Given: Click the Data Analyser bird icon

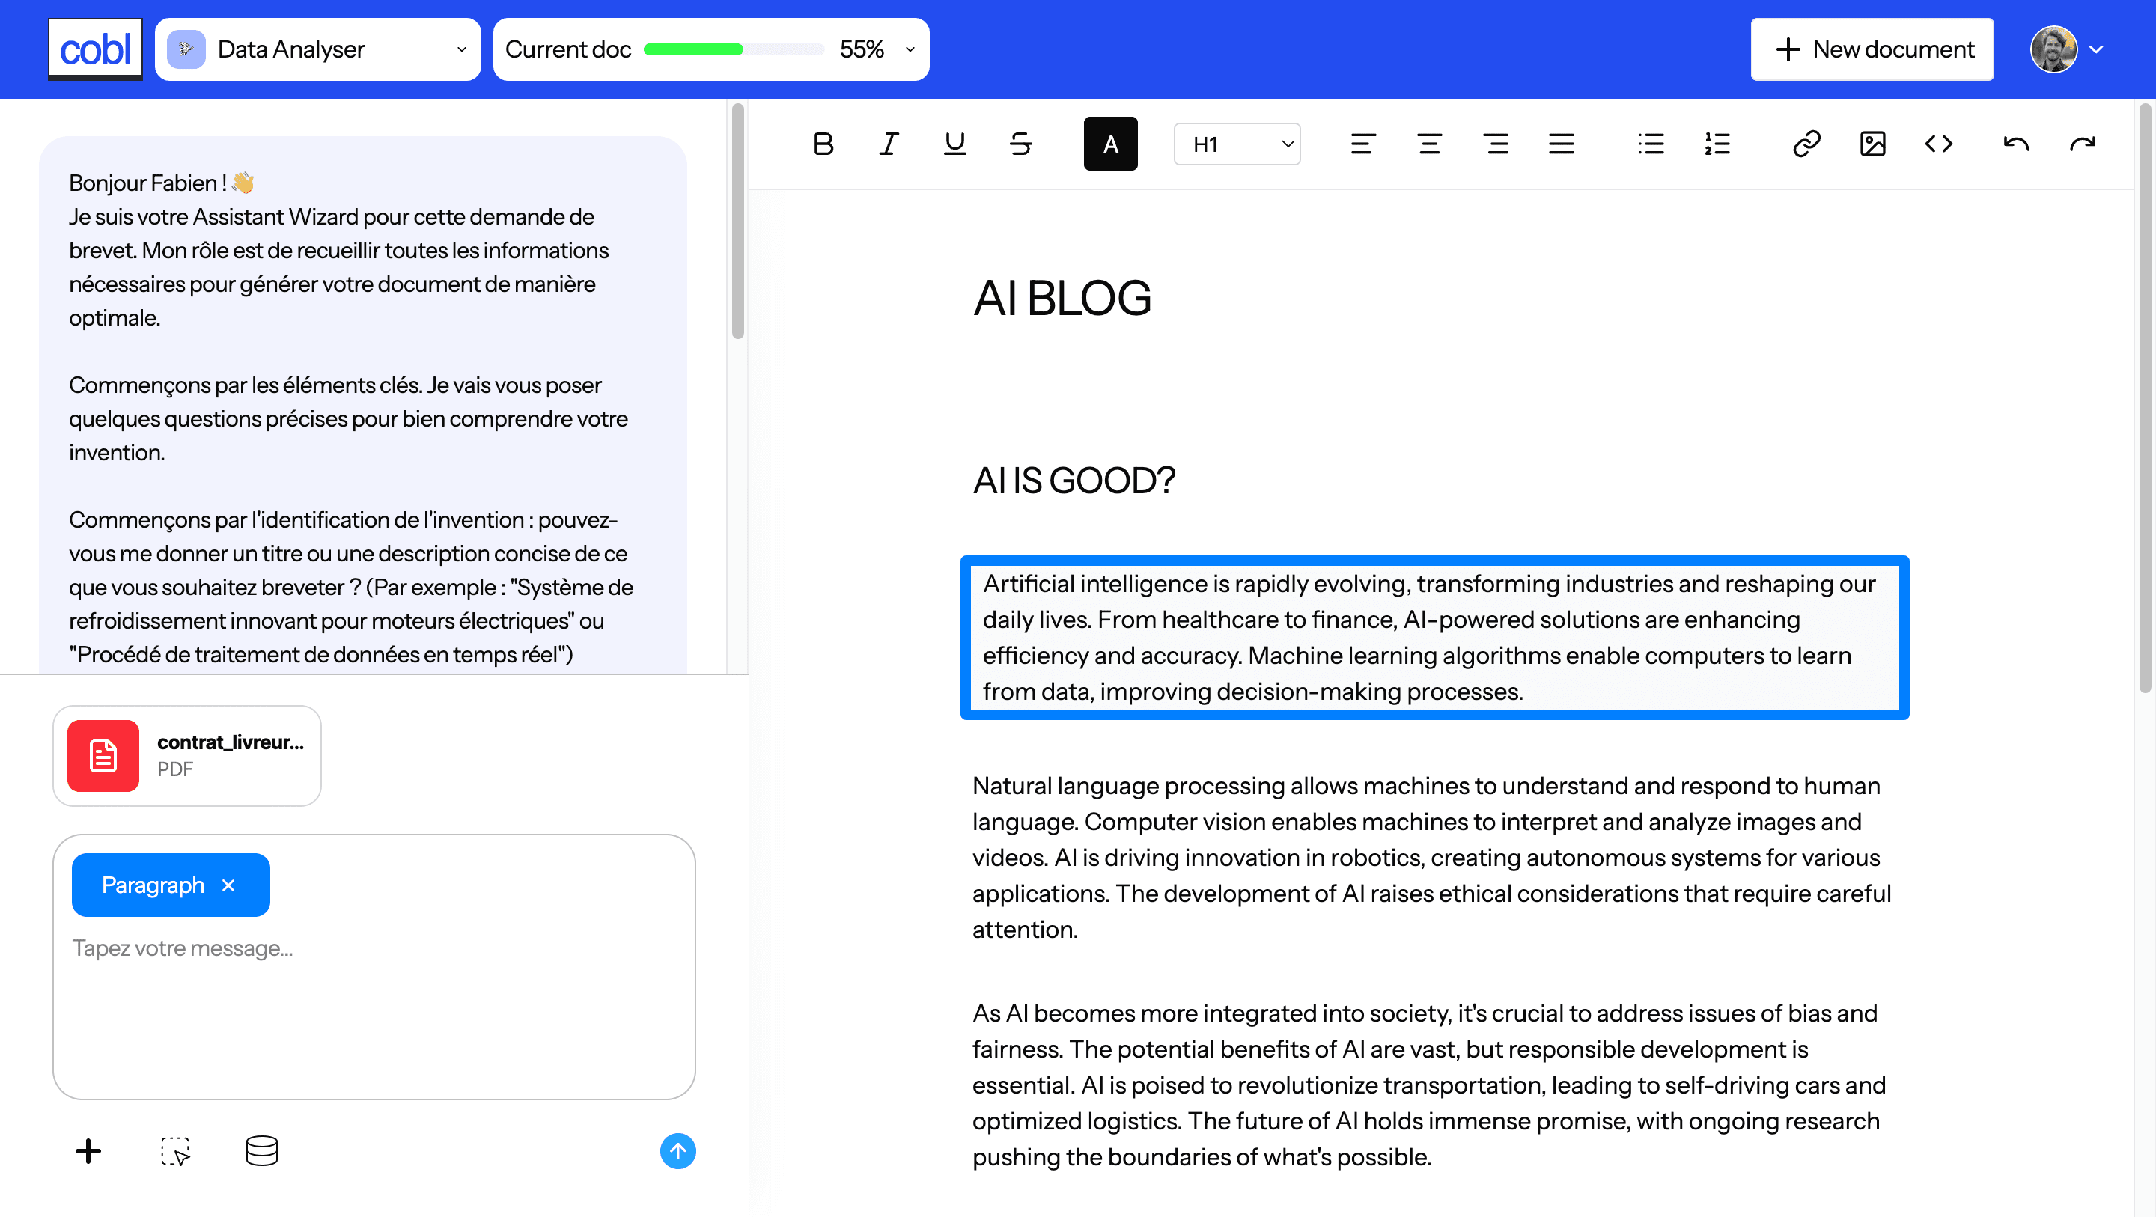Looking at the screenshot, I should click(186, 49).
